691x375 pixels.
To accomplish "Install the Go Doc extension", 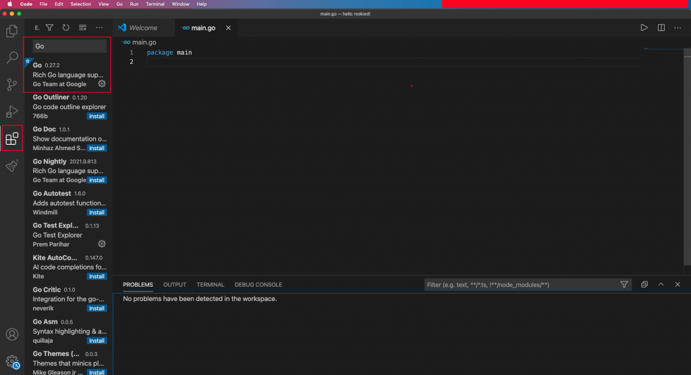I will [96, 148].
